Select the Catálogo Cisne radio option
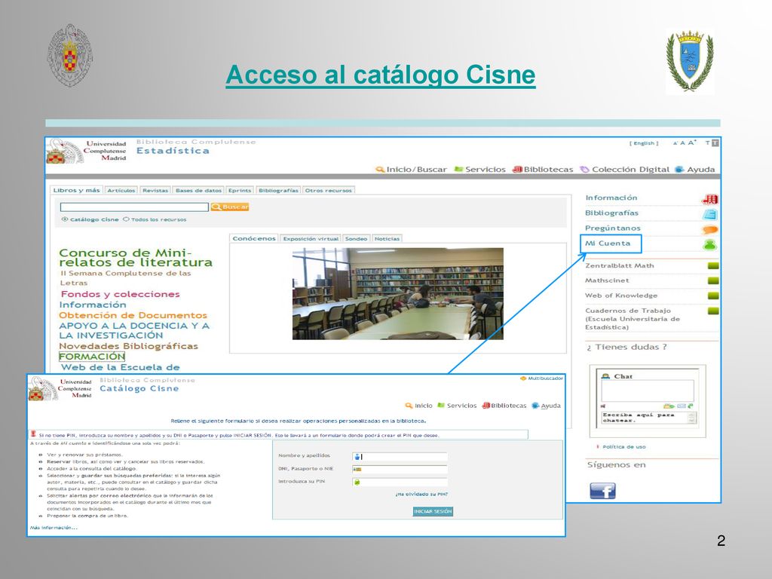This screenshot has width=772, height=579. (x=65, y=219)
